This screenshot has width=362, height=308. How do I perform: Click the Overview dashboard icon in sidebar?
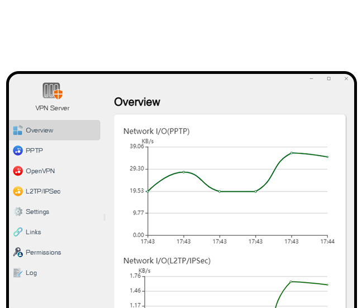[18, 130]
